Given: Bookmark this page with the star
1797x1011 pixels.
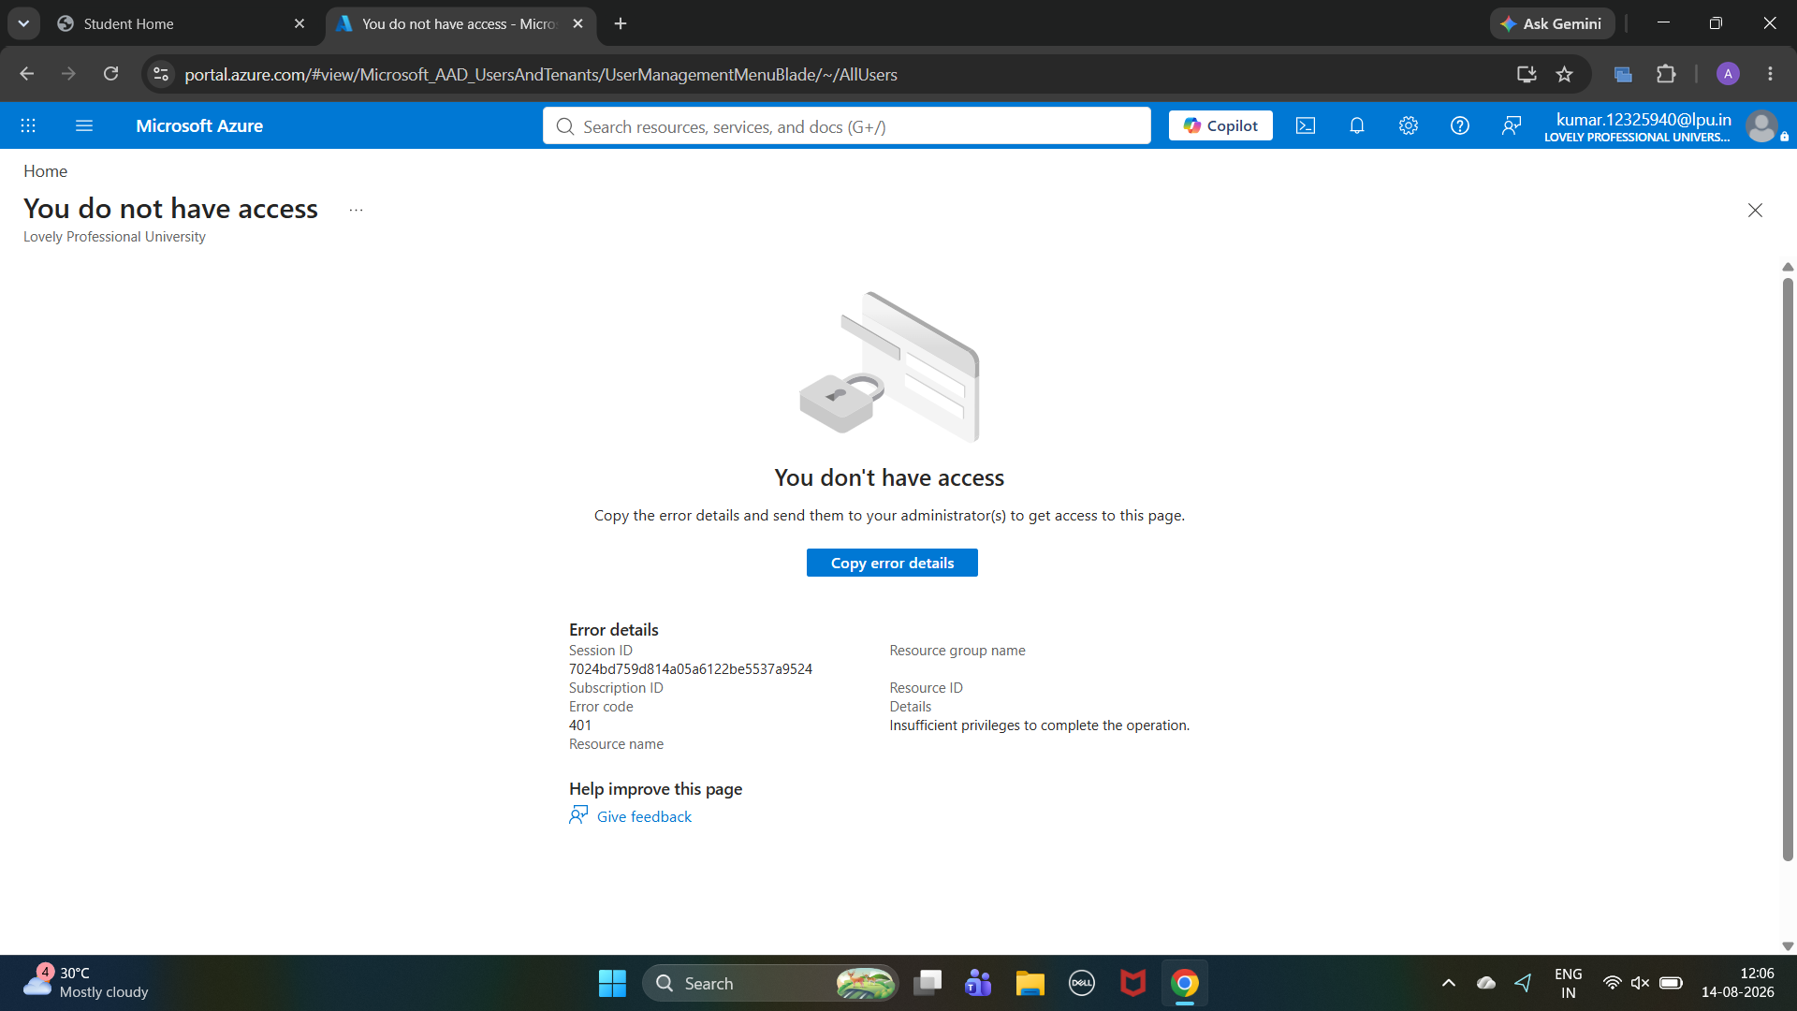Looking at the screenshot, I should coord(1565,74).
